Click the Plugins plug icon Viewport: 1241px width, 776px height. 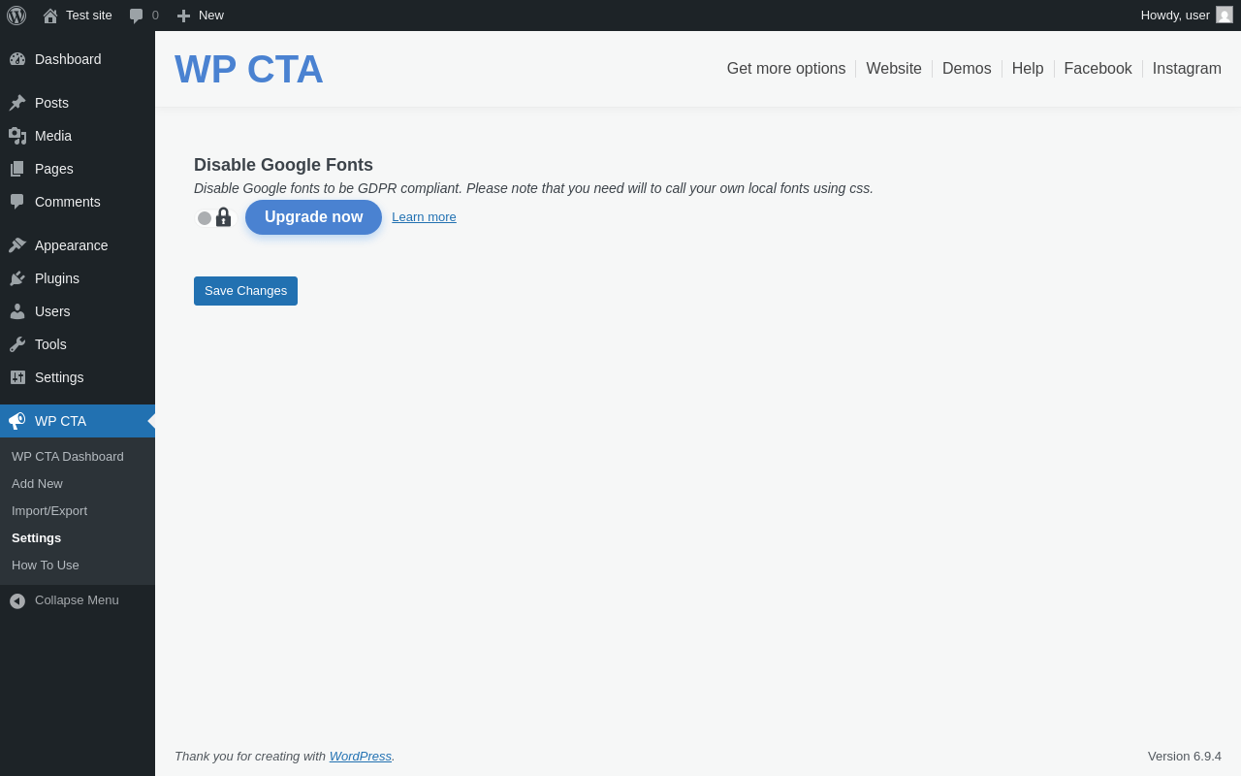pos(17,278)
